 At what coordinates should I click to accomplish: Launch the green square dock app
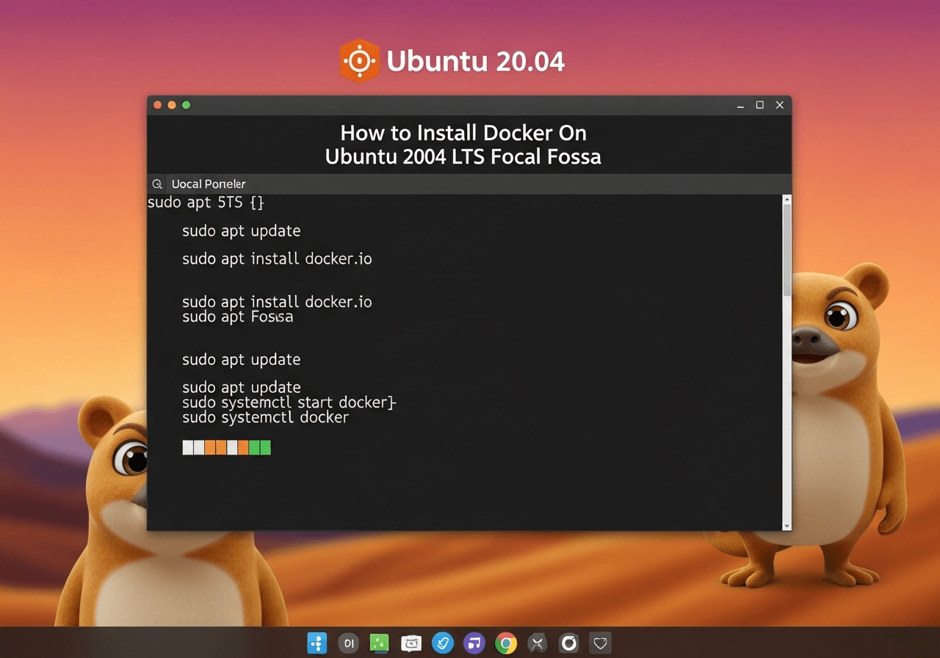(379, 643)
